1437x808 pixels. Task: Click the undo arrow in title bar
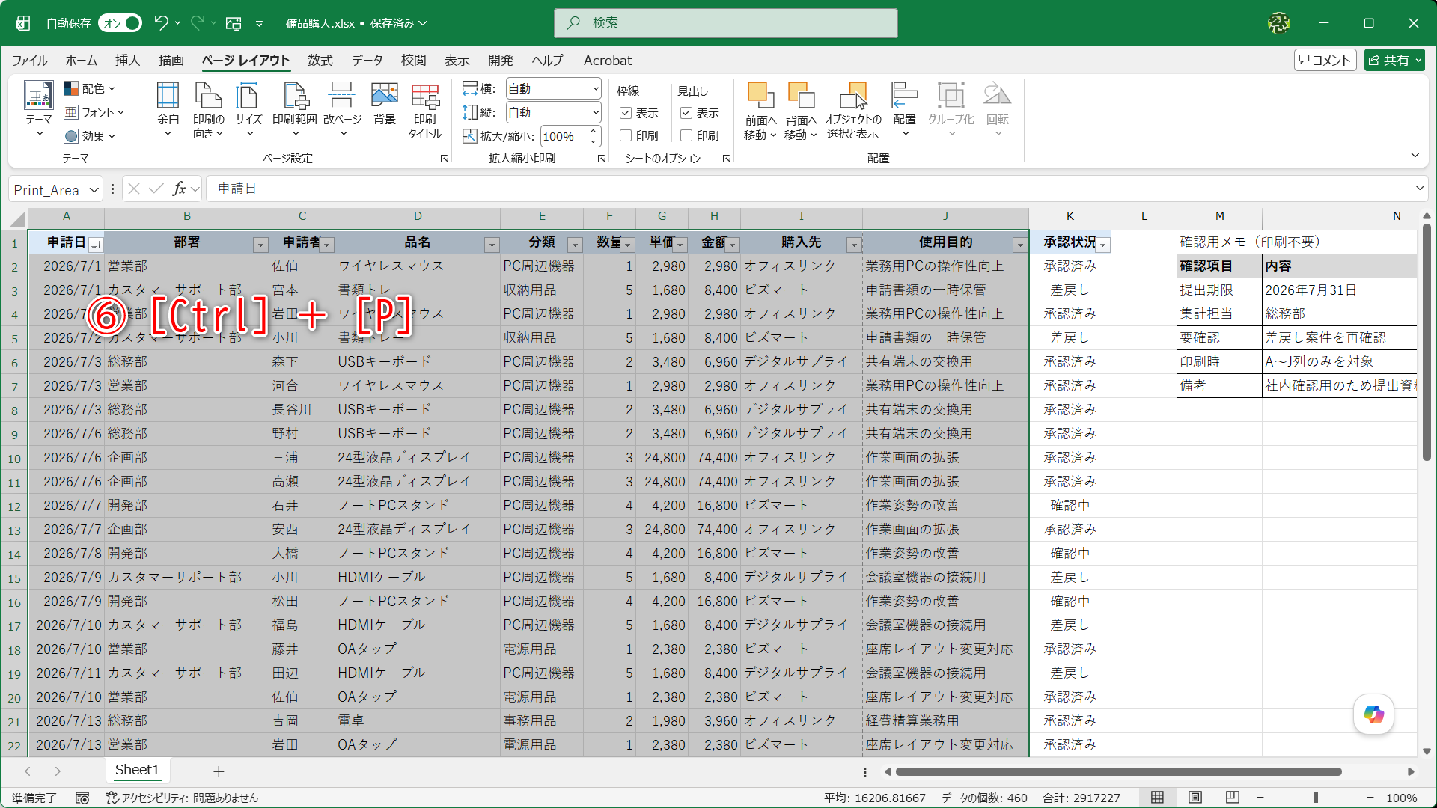(160, 23)
